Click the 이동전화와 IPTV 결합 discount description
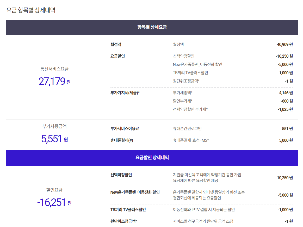Viewport: 303px width, 227px height. pyautogui.click(x=203, y=210)
